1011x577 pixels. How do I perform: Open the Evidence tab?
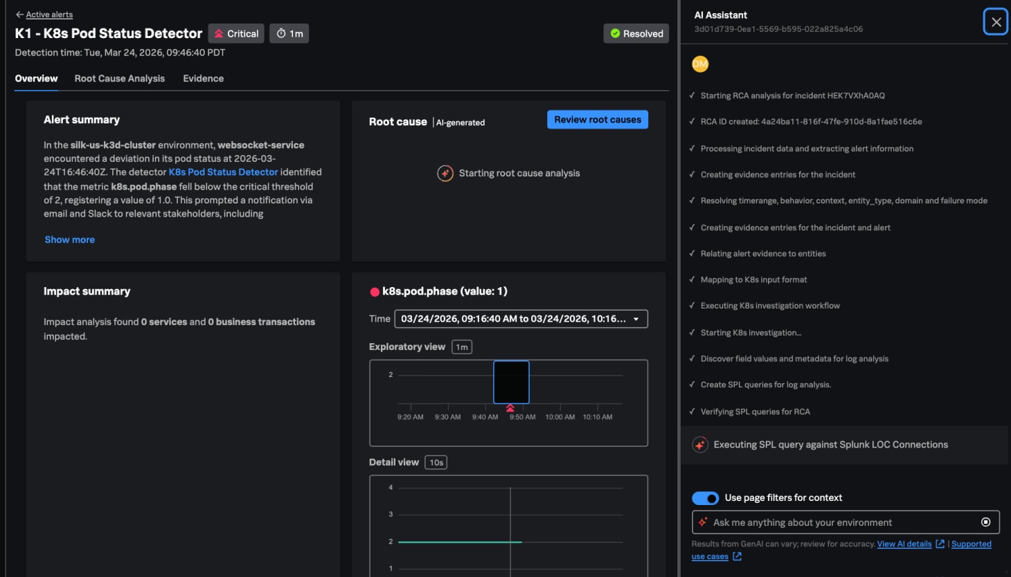(203, 78)
